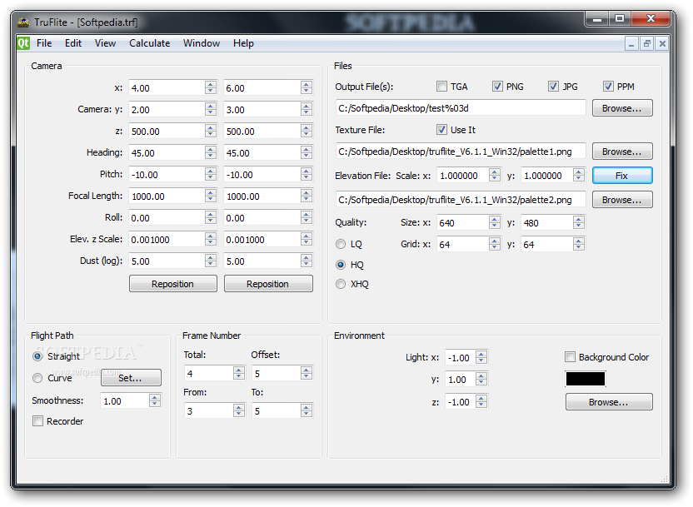Uncheck the PNG output checkbox
Screen dimensions: 693x507
tap(497, 86)
